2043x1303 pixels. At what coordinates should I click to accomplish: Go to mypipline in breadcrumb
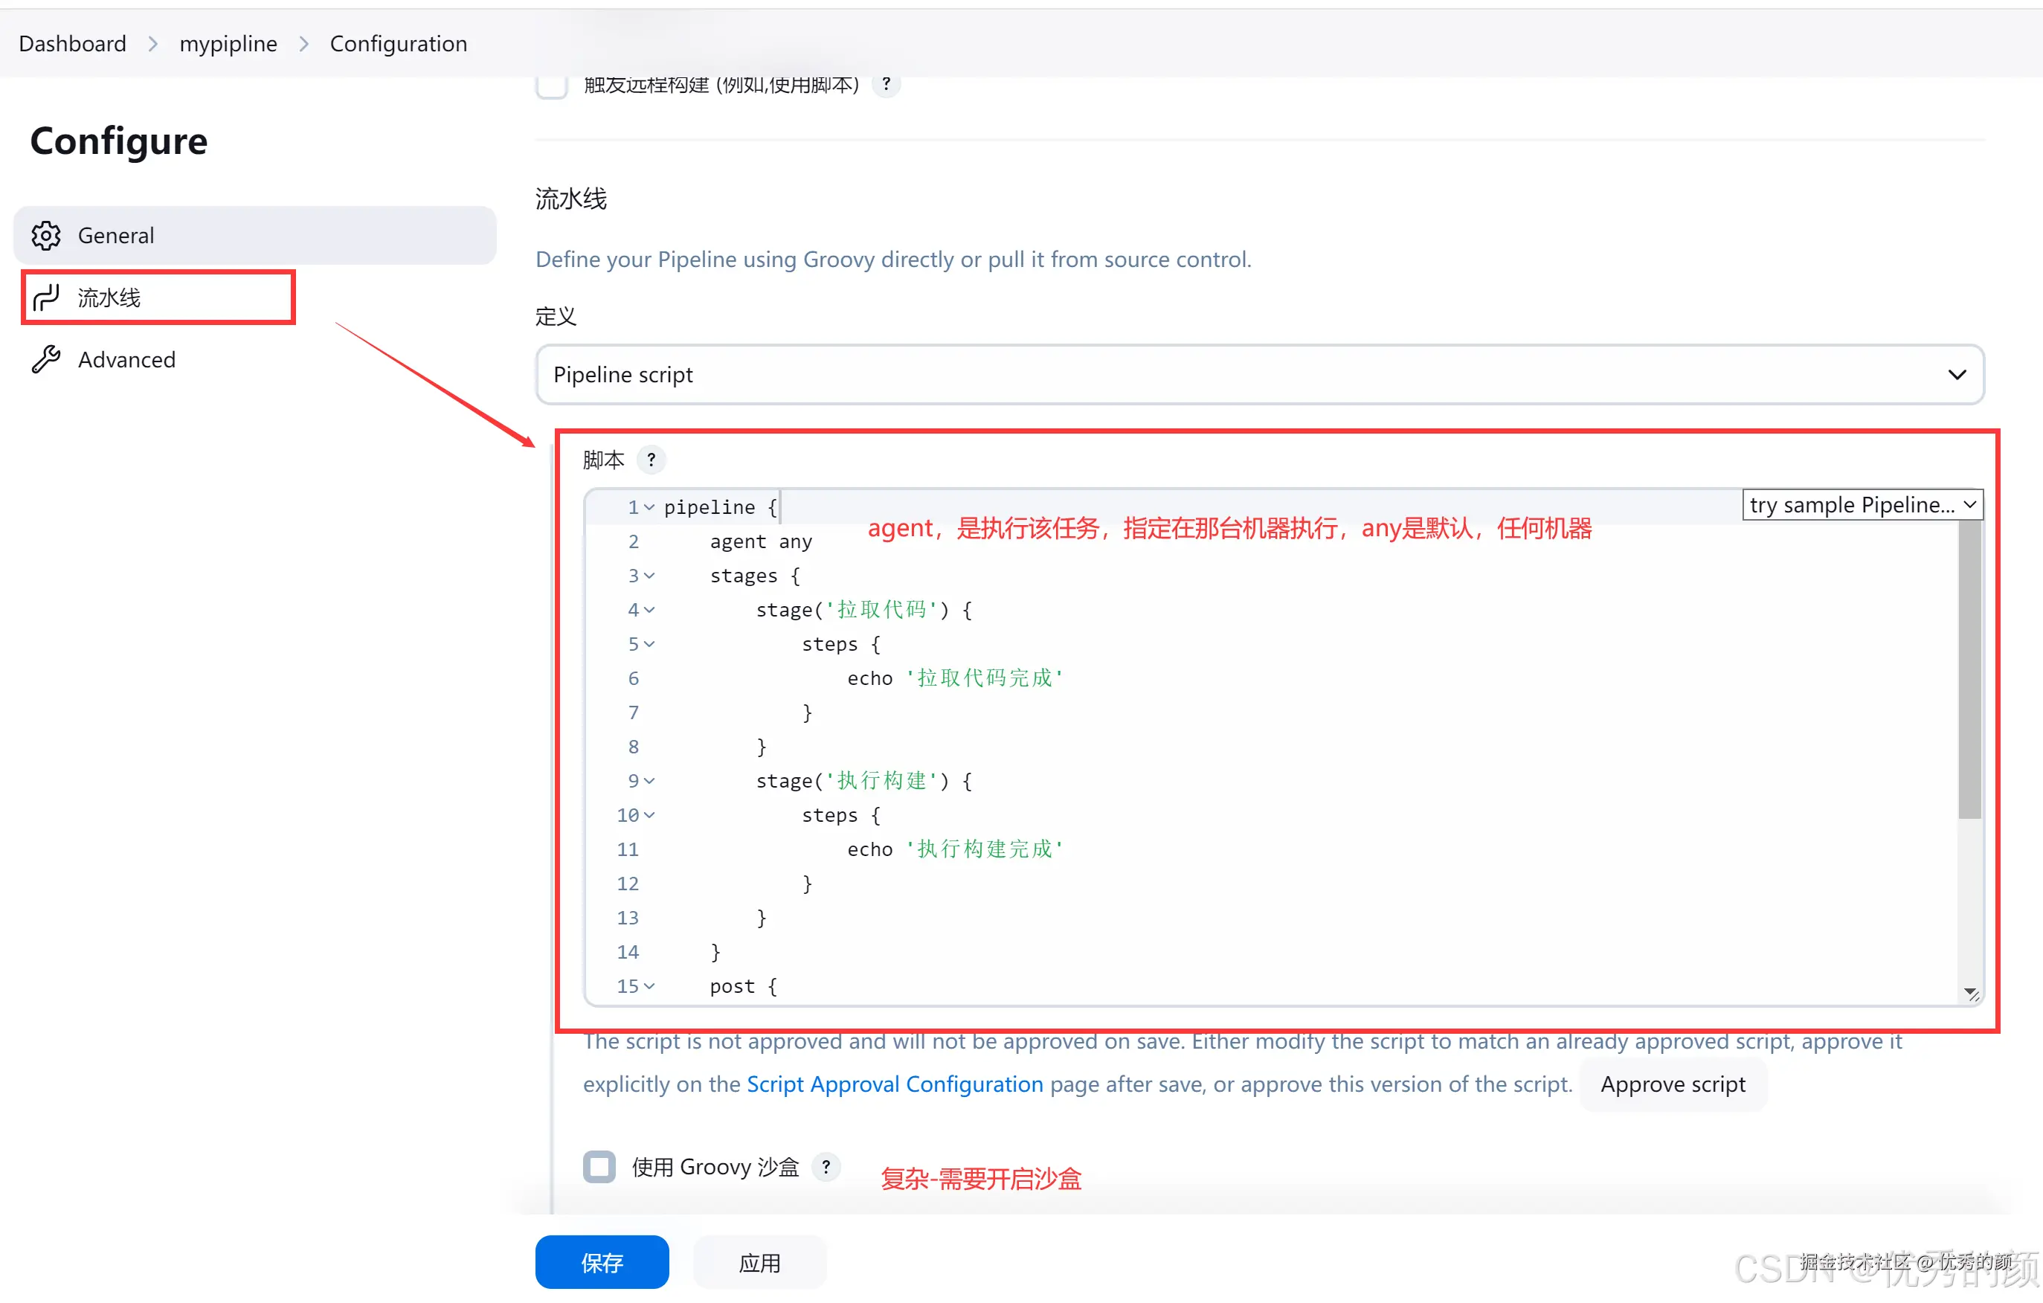pos(228,44)
